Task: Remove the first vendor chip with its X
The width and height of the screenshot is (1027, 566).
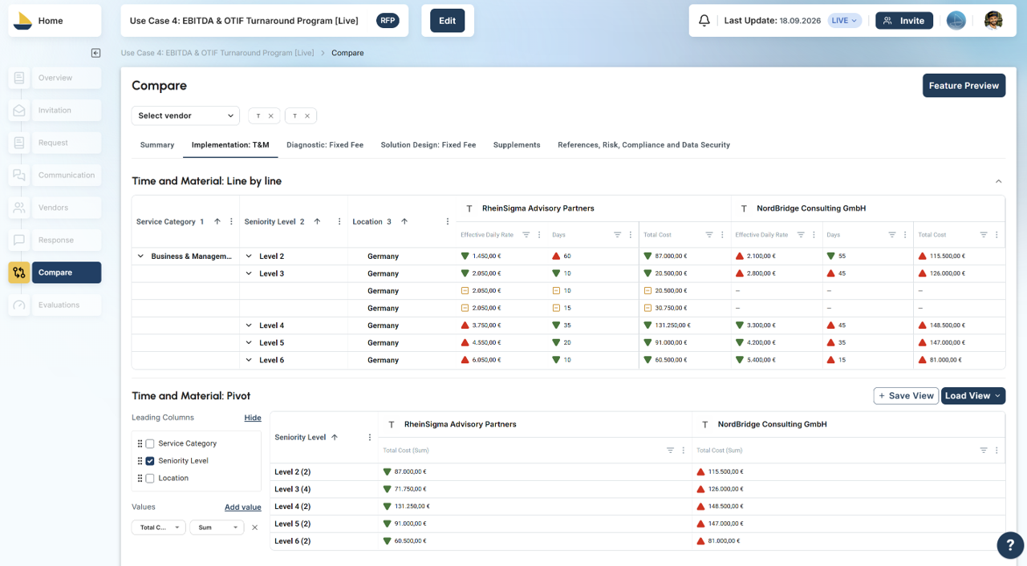Action: pos(271,116)
